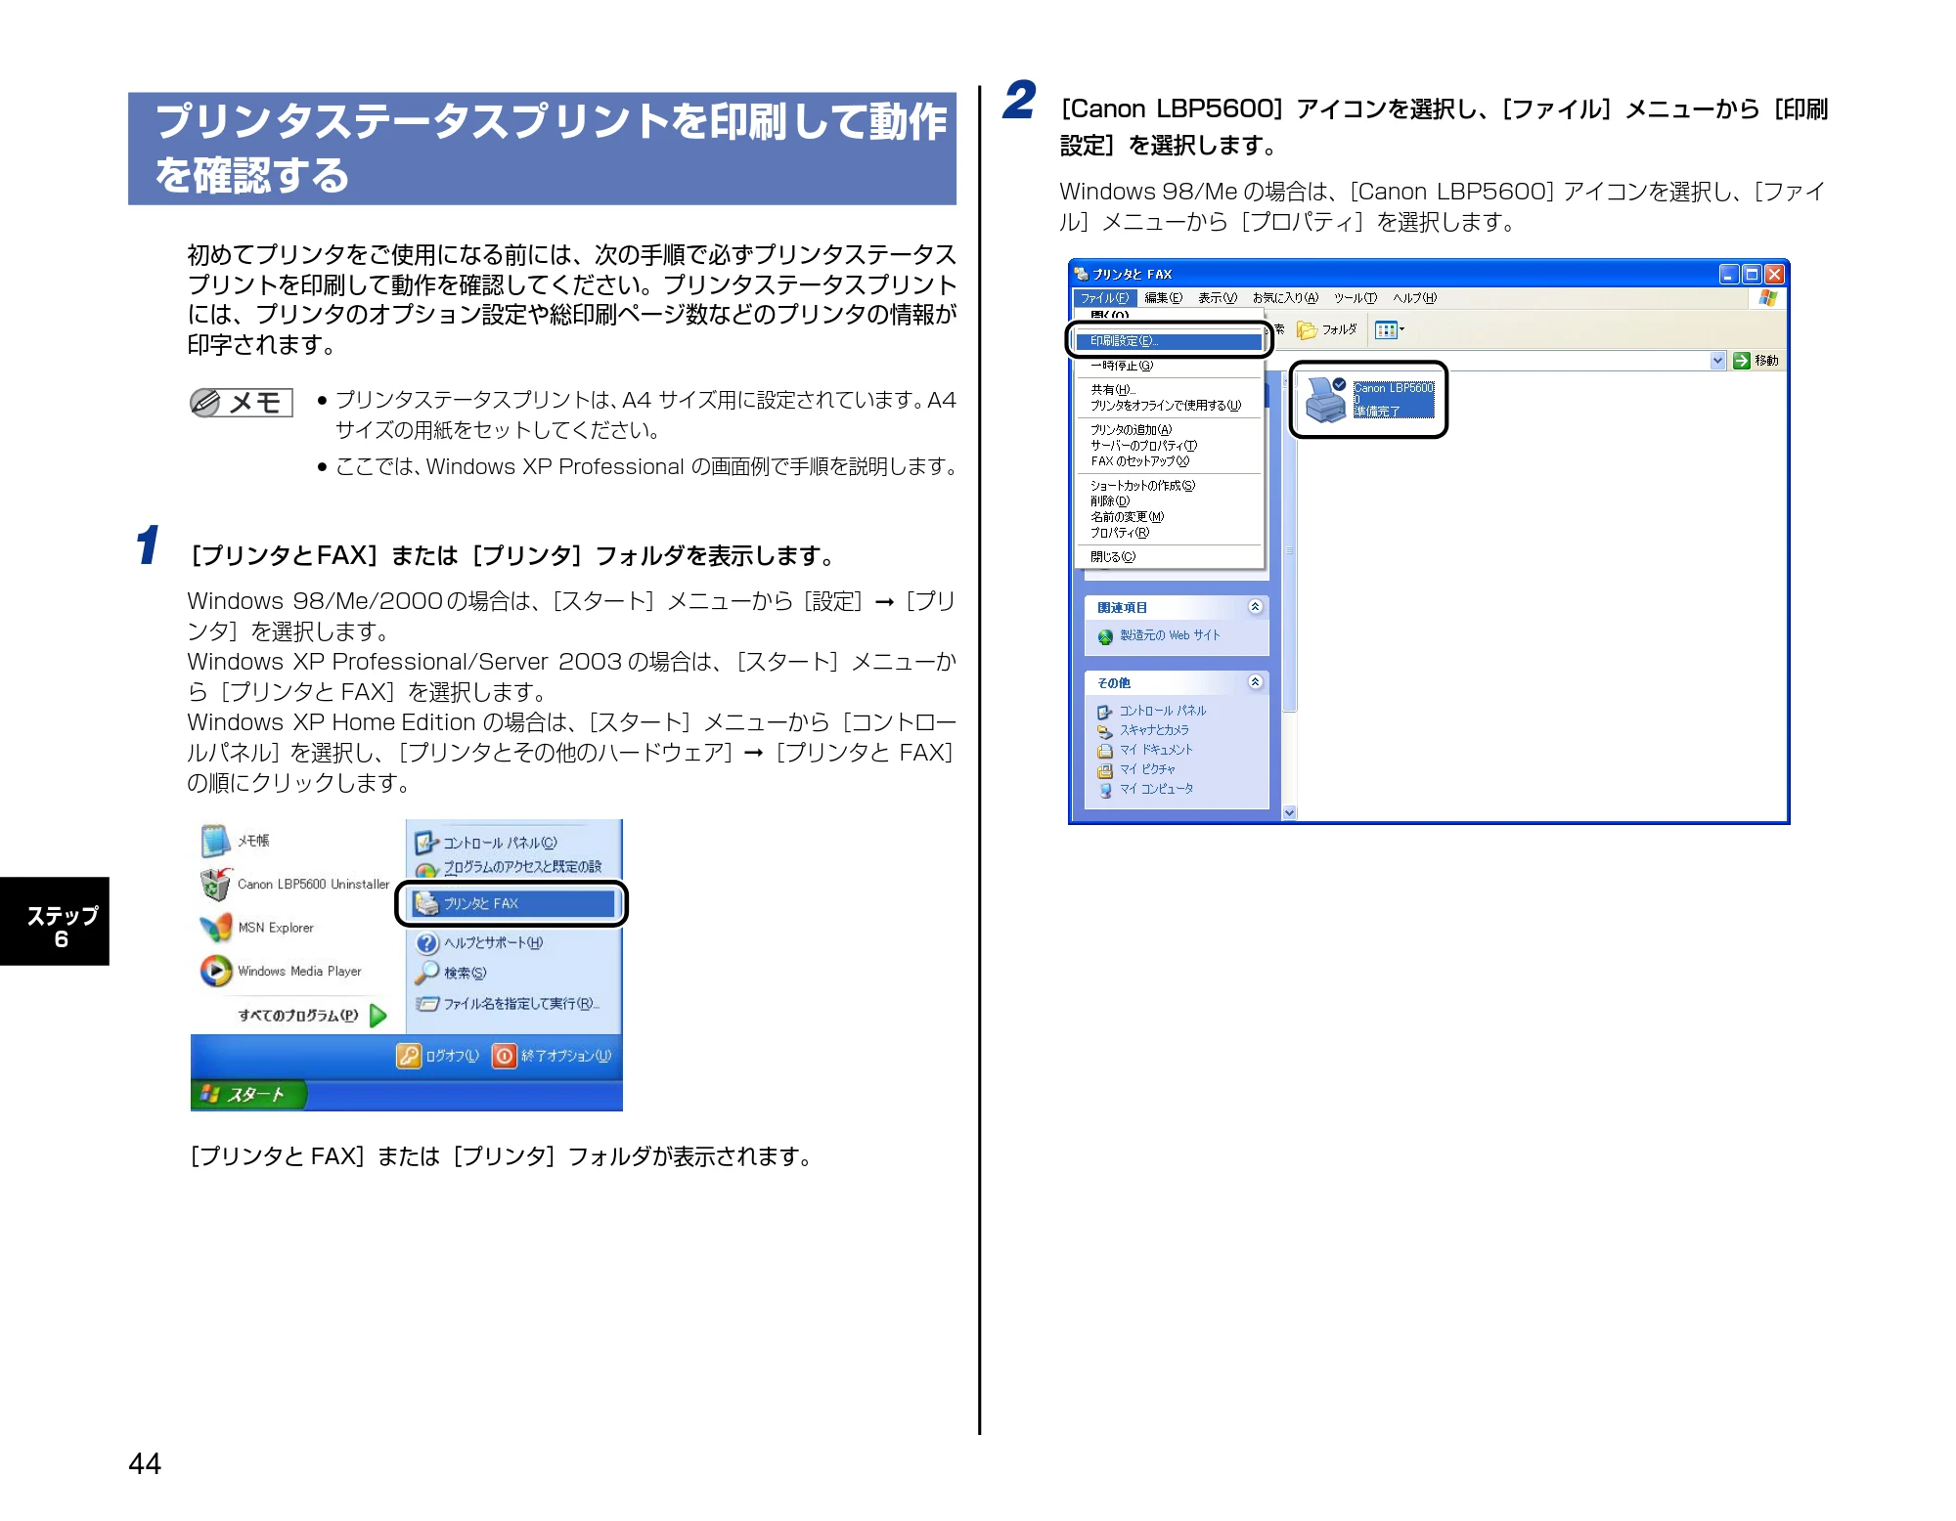Screen dimensions: 1956x1521
Task: Select 一時停止(G) in the File menu
Action: coord(1169,366)
